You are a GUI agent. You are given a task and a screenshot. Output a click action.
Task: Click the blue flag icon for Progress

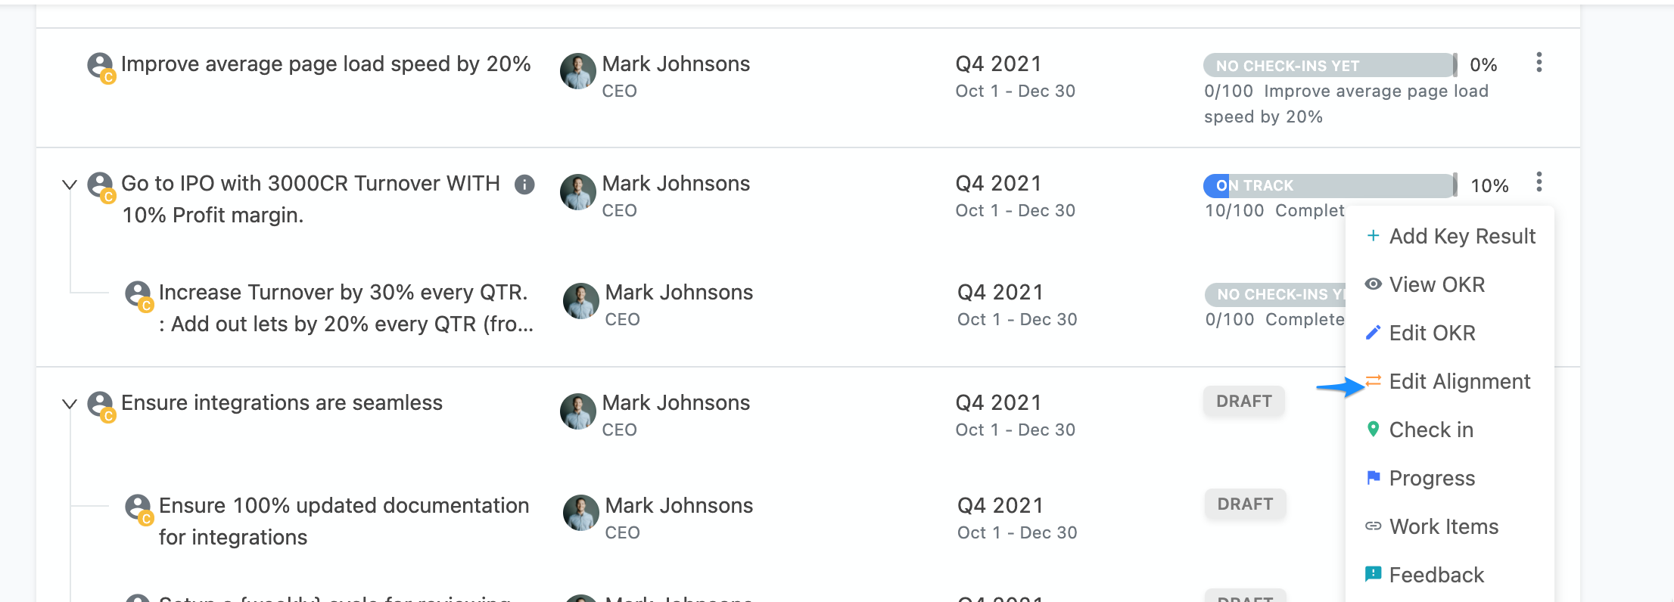(x=1373, y=477)
